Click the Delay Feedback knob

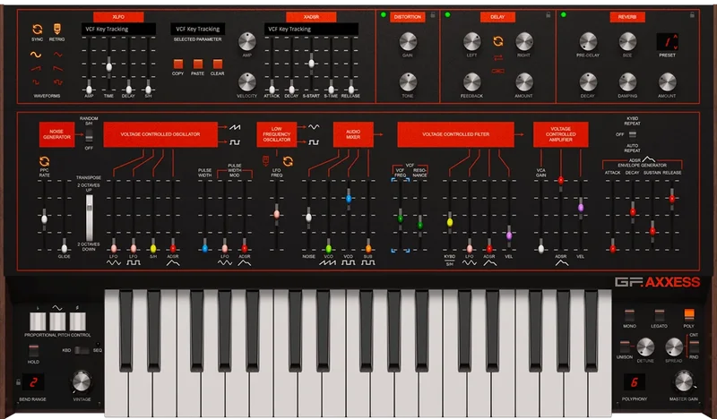472,82
